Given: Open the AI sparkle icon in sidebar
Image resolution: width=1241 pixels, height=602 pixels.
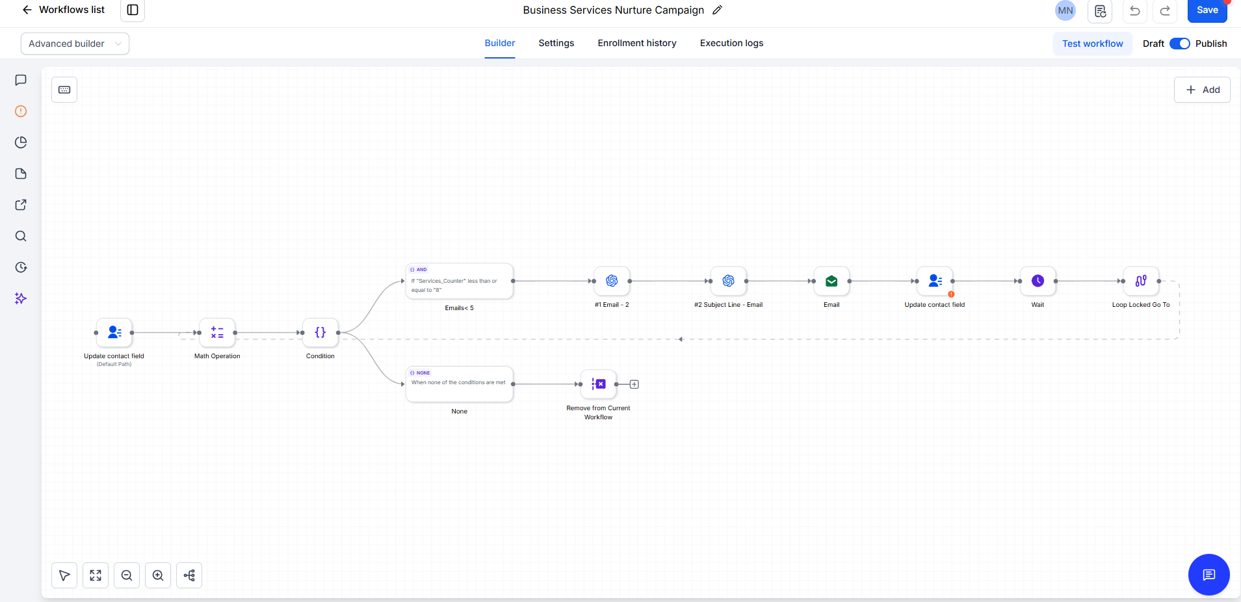Looking at the screenshot, I should (x=21, y=298).
